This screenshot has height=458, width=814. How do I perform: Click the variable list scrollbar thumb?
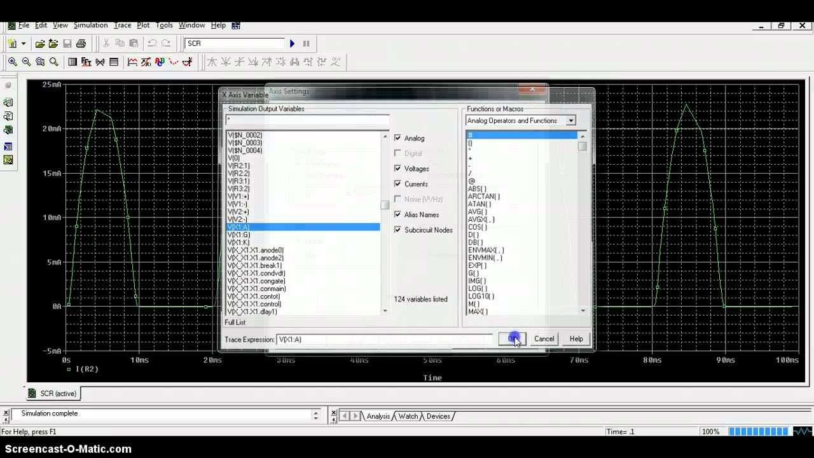(385, 205)
